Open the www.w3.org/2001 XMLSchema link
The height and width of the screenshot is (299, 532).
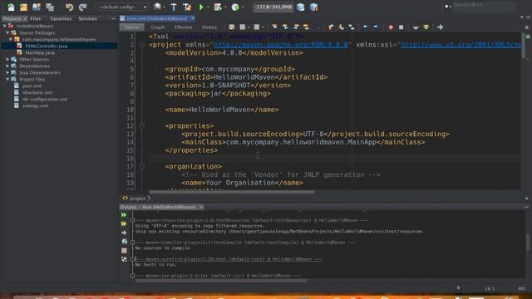tap(461, 44)
